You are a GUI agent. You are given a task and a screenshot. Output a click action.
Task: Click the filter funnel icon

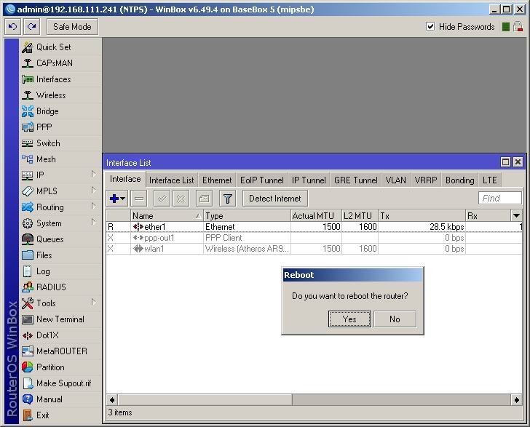tap(228, 199)
